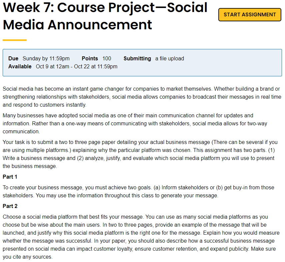This screenshot has width=285, height=262.
Task: Click the Part 1 heading
Action: tap(10, 177)
